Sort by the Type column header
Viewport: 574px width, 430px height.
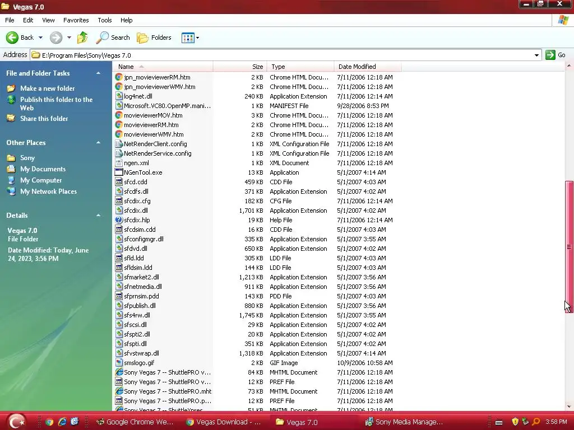300,67
